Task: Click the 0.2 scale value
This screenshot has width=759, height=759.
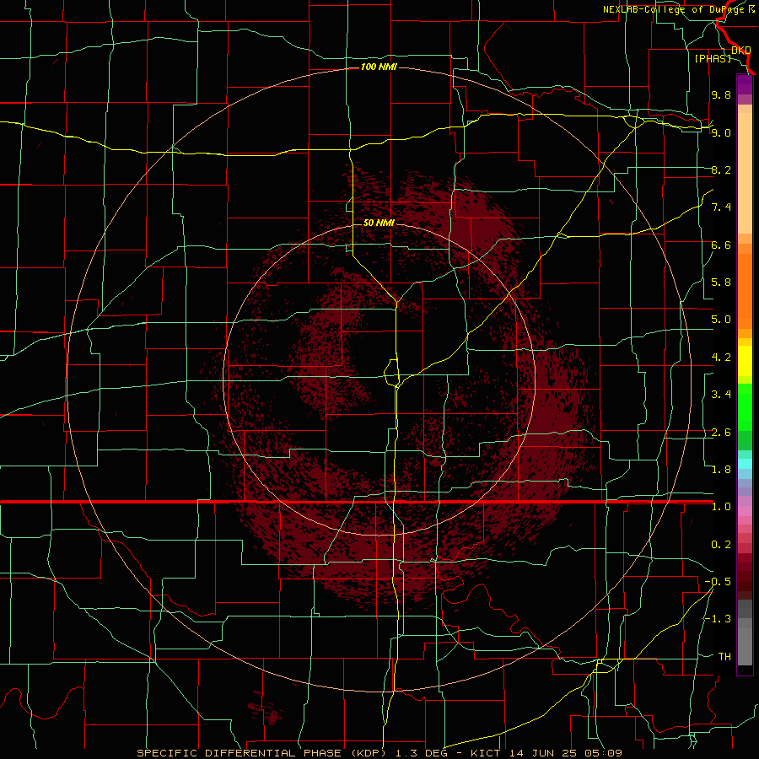Action: tap(721, 545)
